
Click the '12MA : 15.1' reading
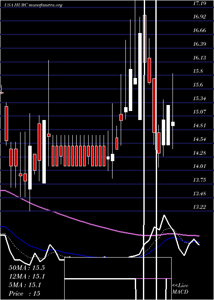tap(27, 276)
